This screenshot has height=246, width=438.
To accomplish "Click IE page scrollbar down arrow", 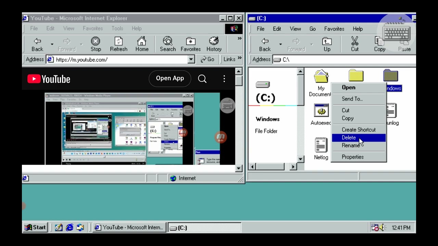I will 239,168.
